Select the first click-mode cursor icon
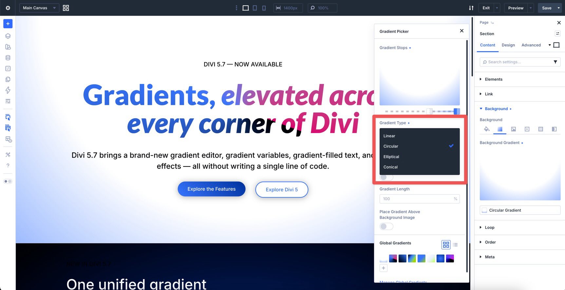The height and width of the screenshot is (290, 565). tap(8, 117)
